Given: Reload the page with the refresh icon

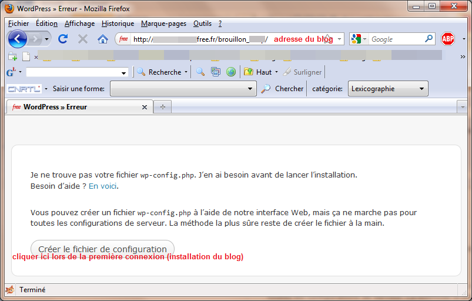Looking at the screenshot, I should pos(63,39).
